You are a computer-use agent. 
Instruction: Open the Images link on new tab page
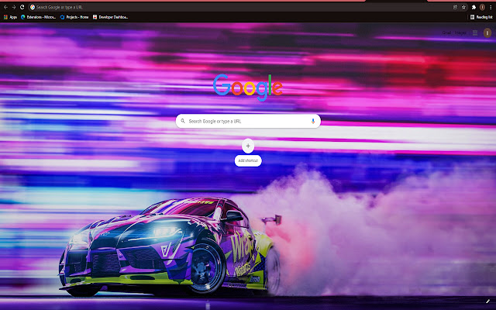point(460,33)
